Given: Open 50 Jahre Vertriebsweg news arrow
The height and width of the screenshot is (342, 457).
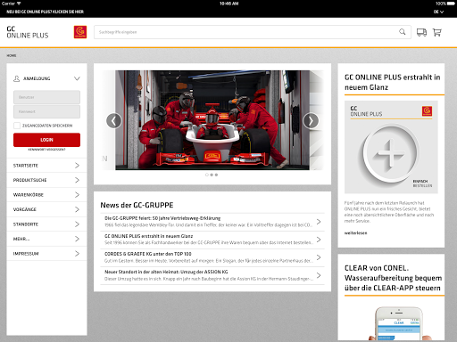Looking at the screenshot, I should click(x=319, y=222).
